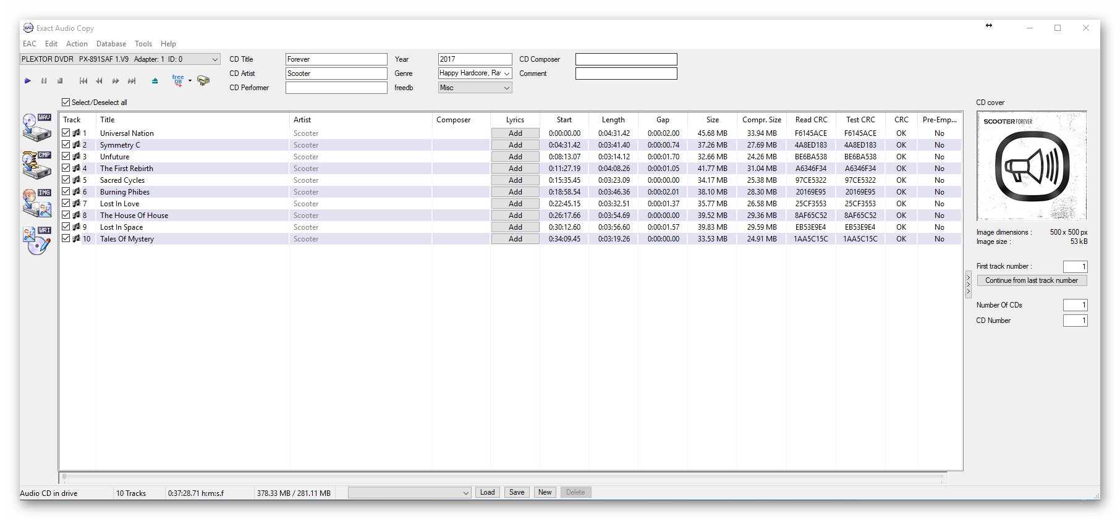
Task: Uncheck track 1 Universal Nation checkbox
Action: 66,133
